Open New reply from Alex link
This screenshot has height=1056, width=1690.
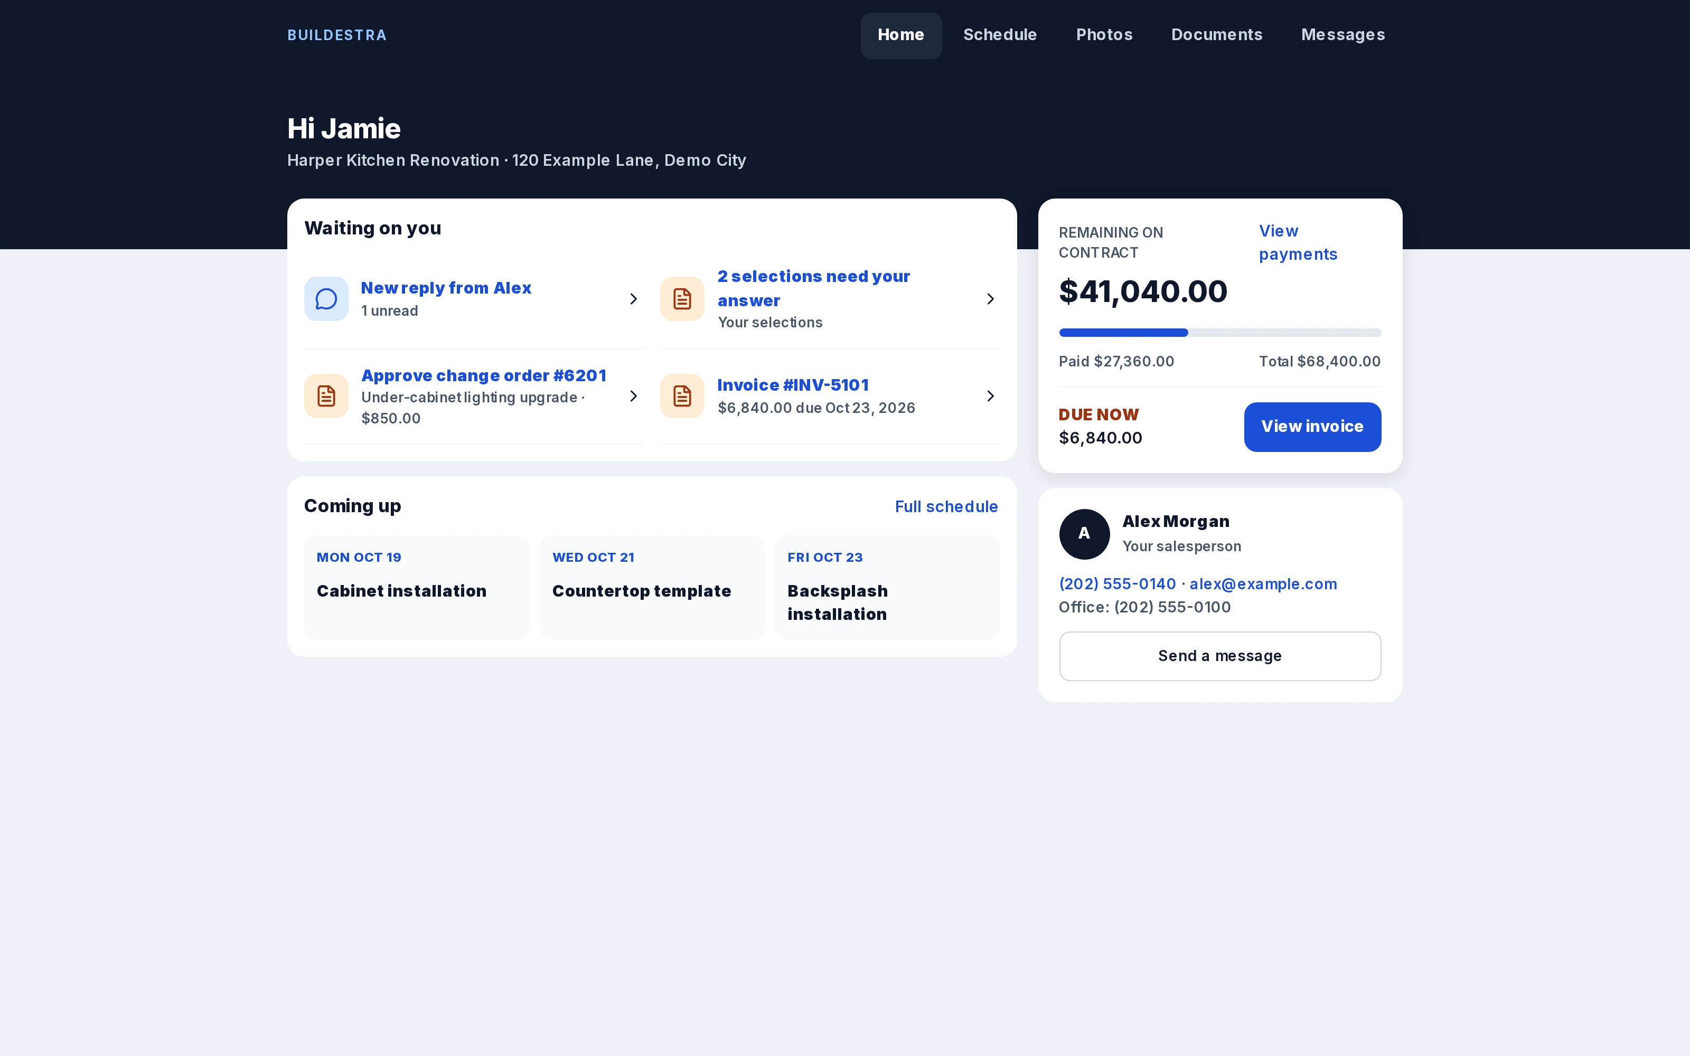446,288
